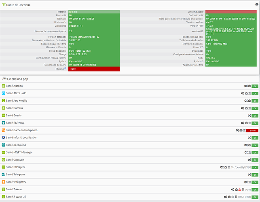Click the red 1 NOK Plugins cell
This screenshot has width=260, height=202.
coord(94,69)
